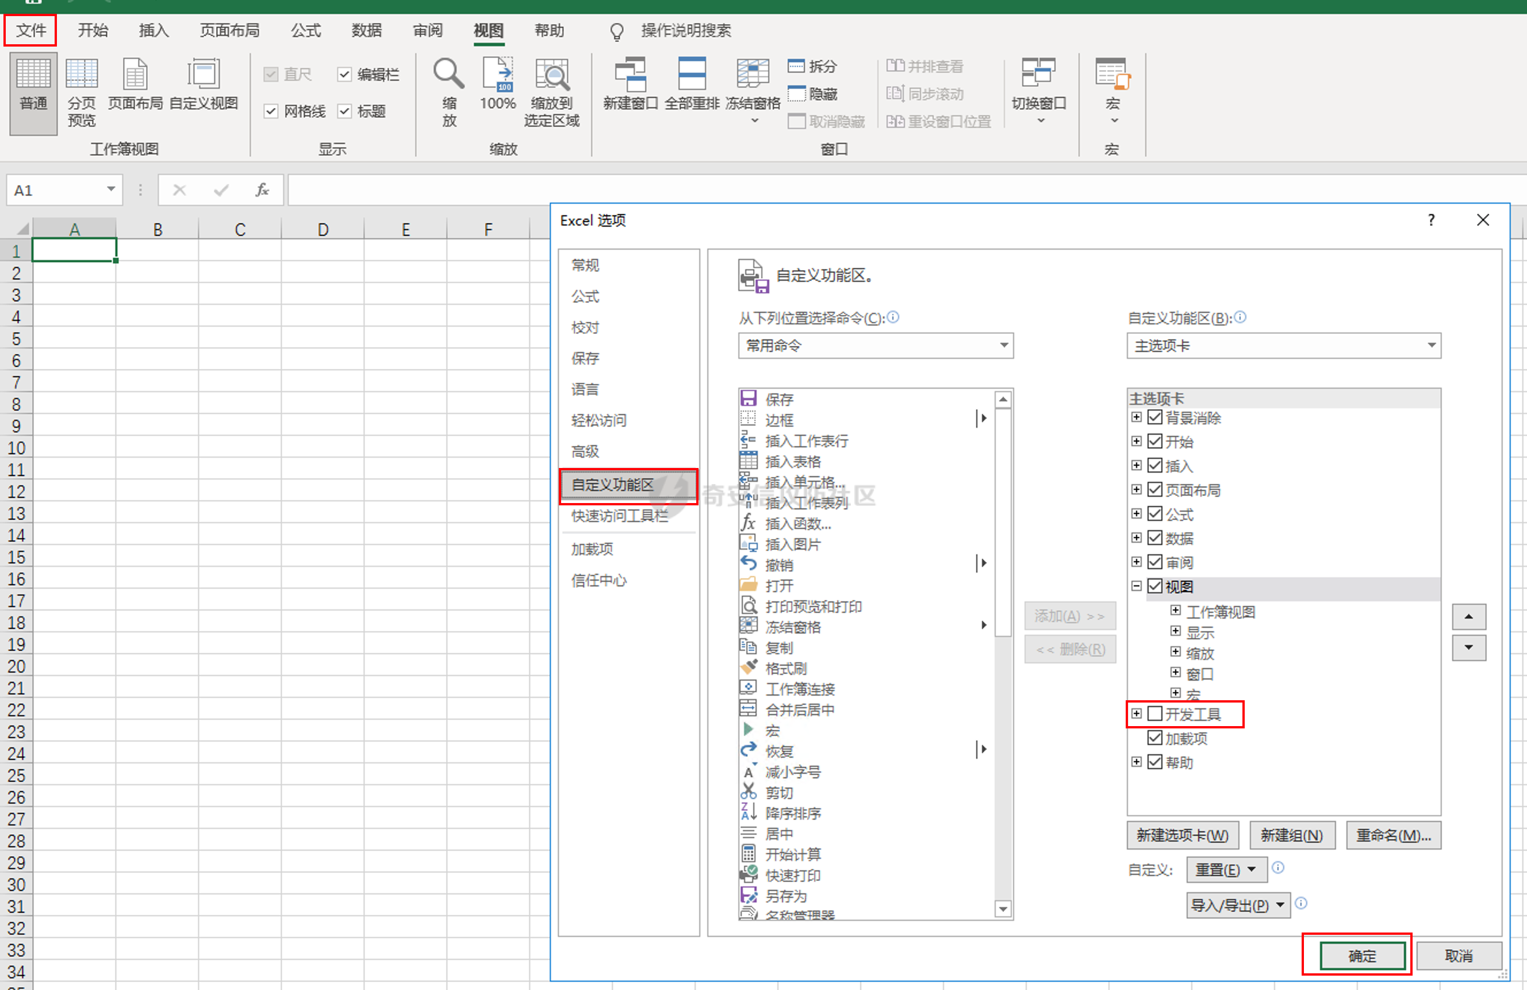1527x990 pixels.
Task: Open the File (文件) menu tab
Action: tap(31, 30)
